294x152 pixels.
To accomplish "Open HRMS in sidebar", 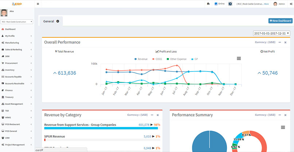I will [x=17, y=118].
